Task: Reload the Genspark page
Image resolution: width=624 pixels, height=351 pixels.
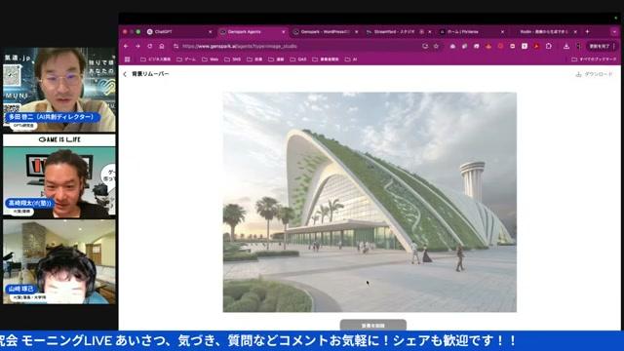Action: point(149,46)
